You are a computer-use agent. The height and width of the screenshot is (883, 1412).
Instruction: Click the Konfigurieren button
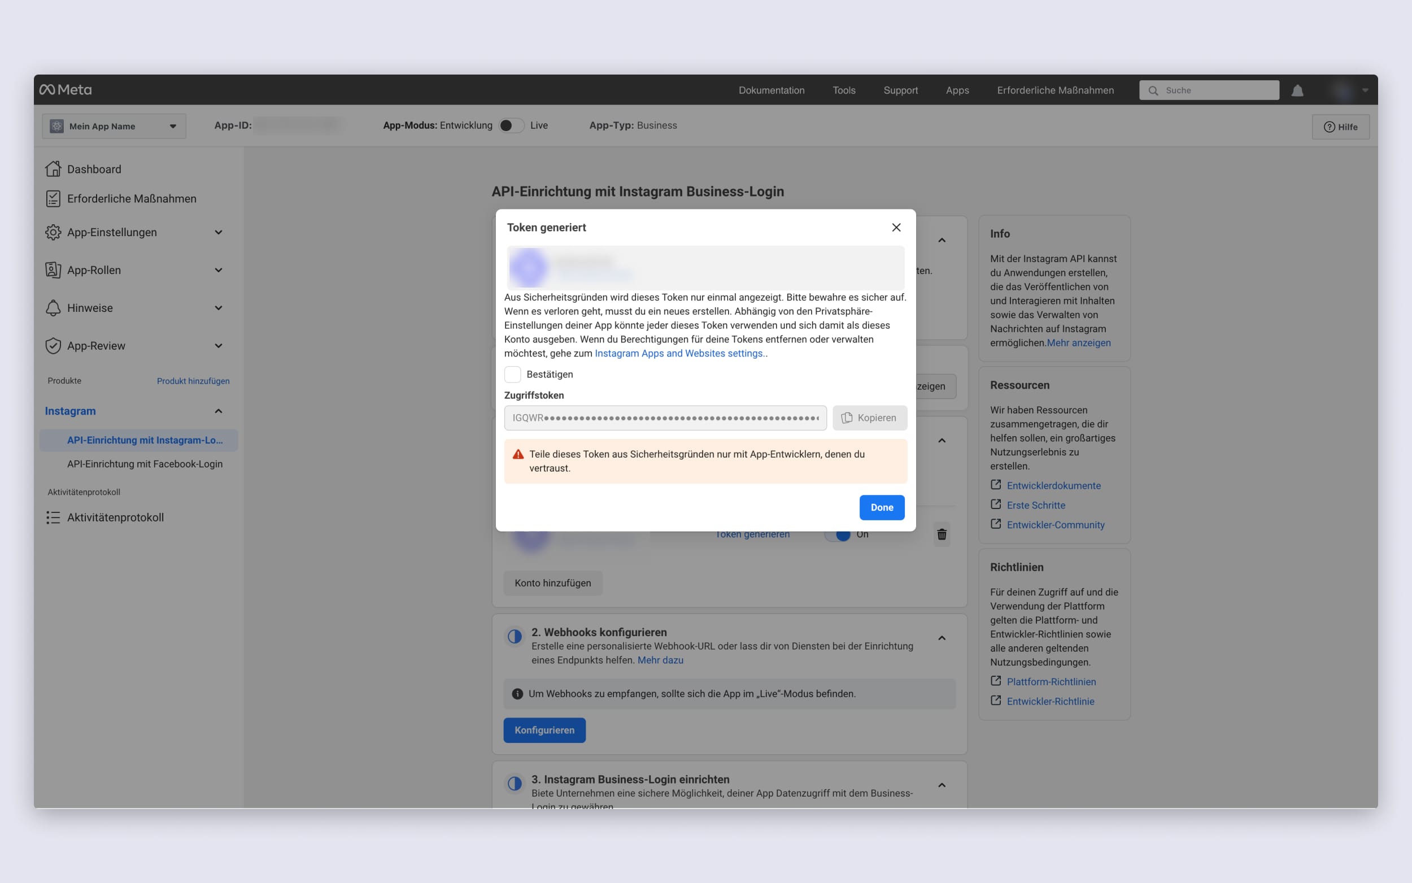coord(544,730)
